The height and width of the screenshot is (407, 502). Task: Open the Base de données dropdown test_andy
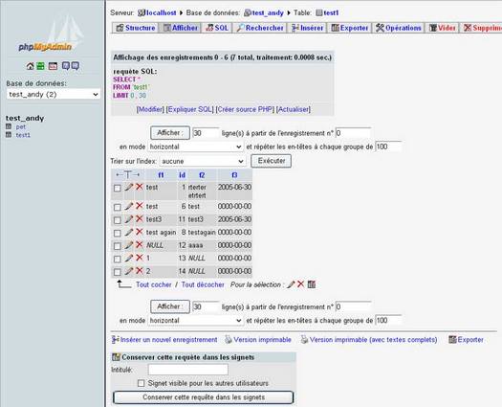tap(54, 94)
